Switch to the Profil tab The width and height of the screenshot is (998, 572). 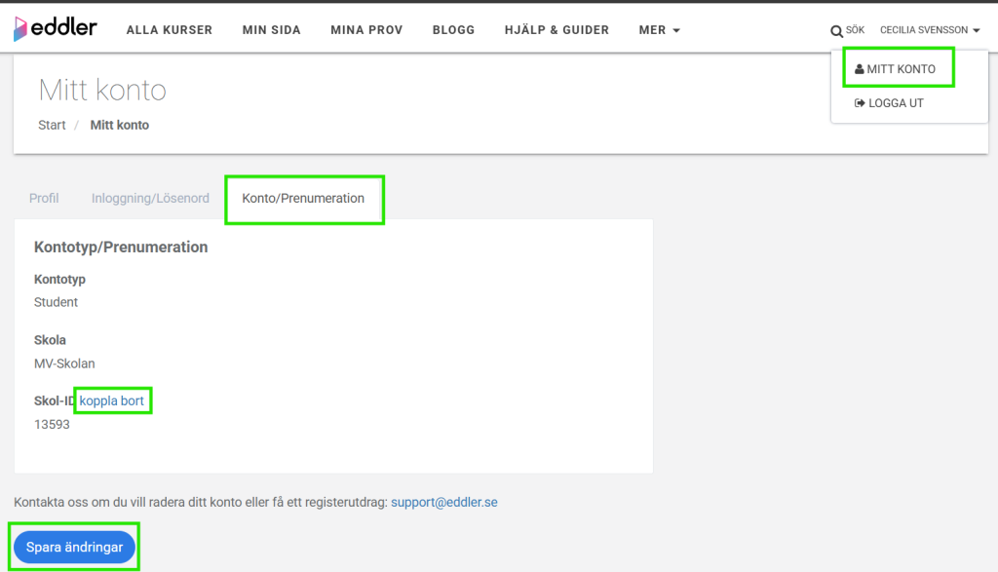[x=44, y=198]
